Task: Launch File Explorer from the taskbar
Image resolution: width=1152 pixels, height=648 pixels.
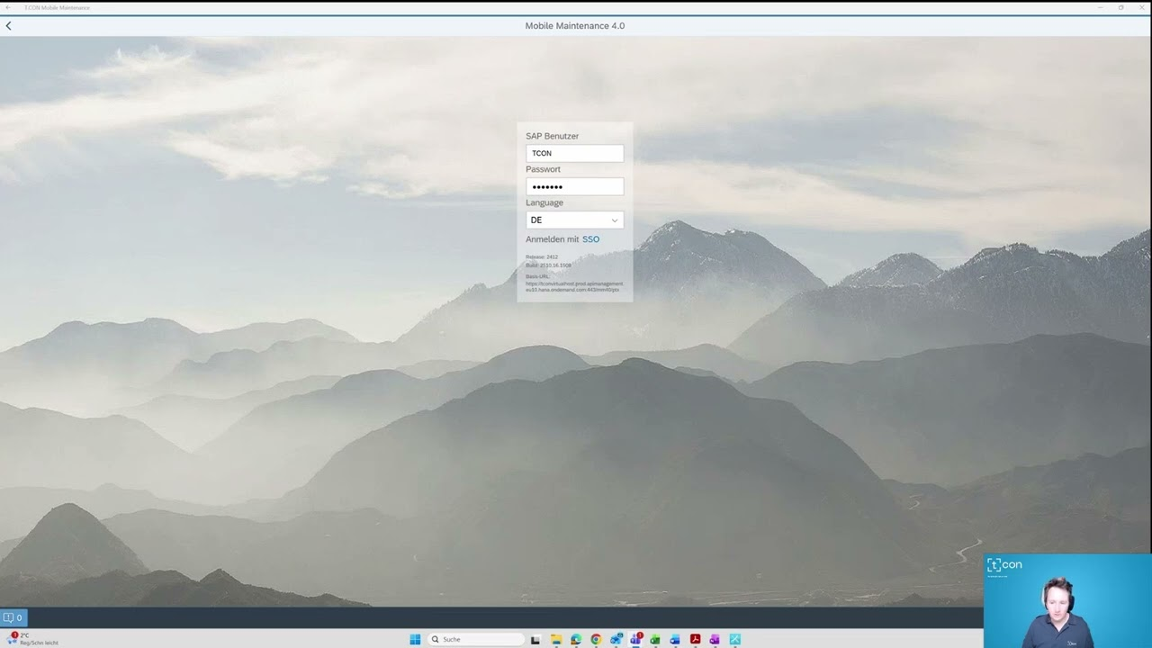Action: pos(556,639)
